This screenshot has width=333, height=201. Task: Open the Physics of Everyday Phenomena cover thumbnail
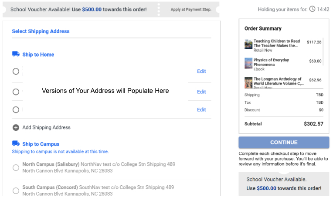(x=248, y=63)
